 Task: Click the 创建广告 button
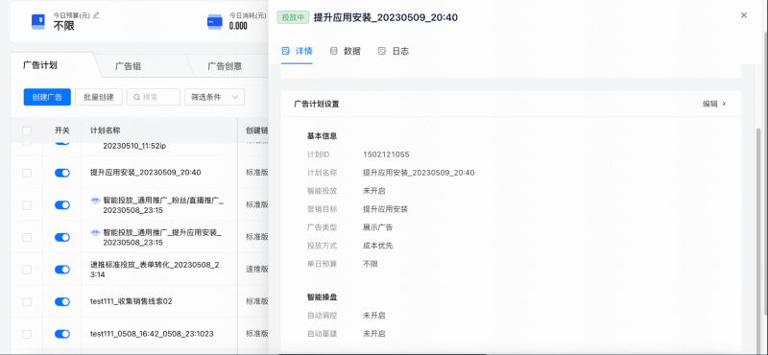click(x=47, y=97)
